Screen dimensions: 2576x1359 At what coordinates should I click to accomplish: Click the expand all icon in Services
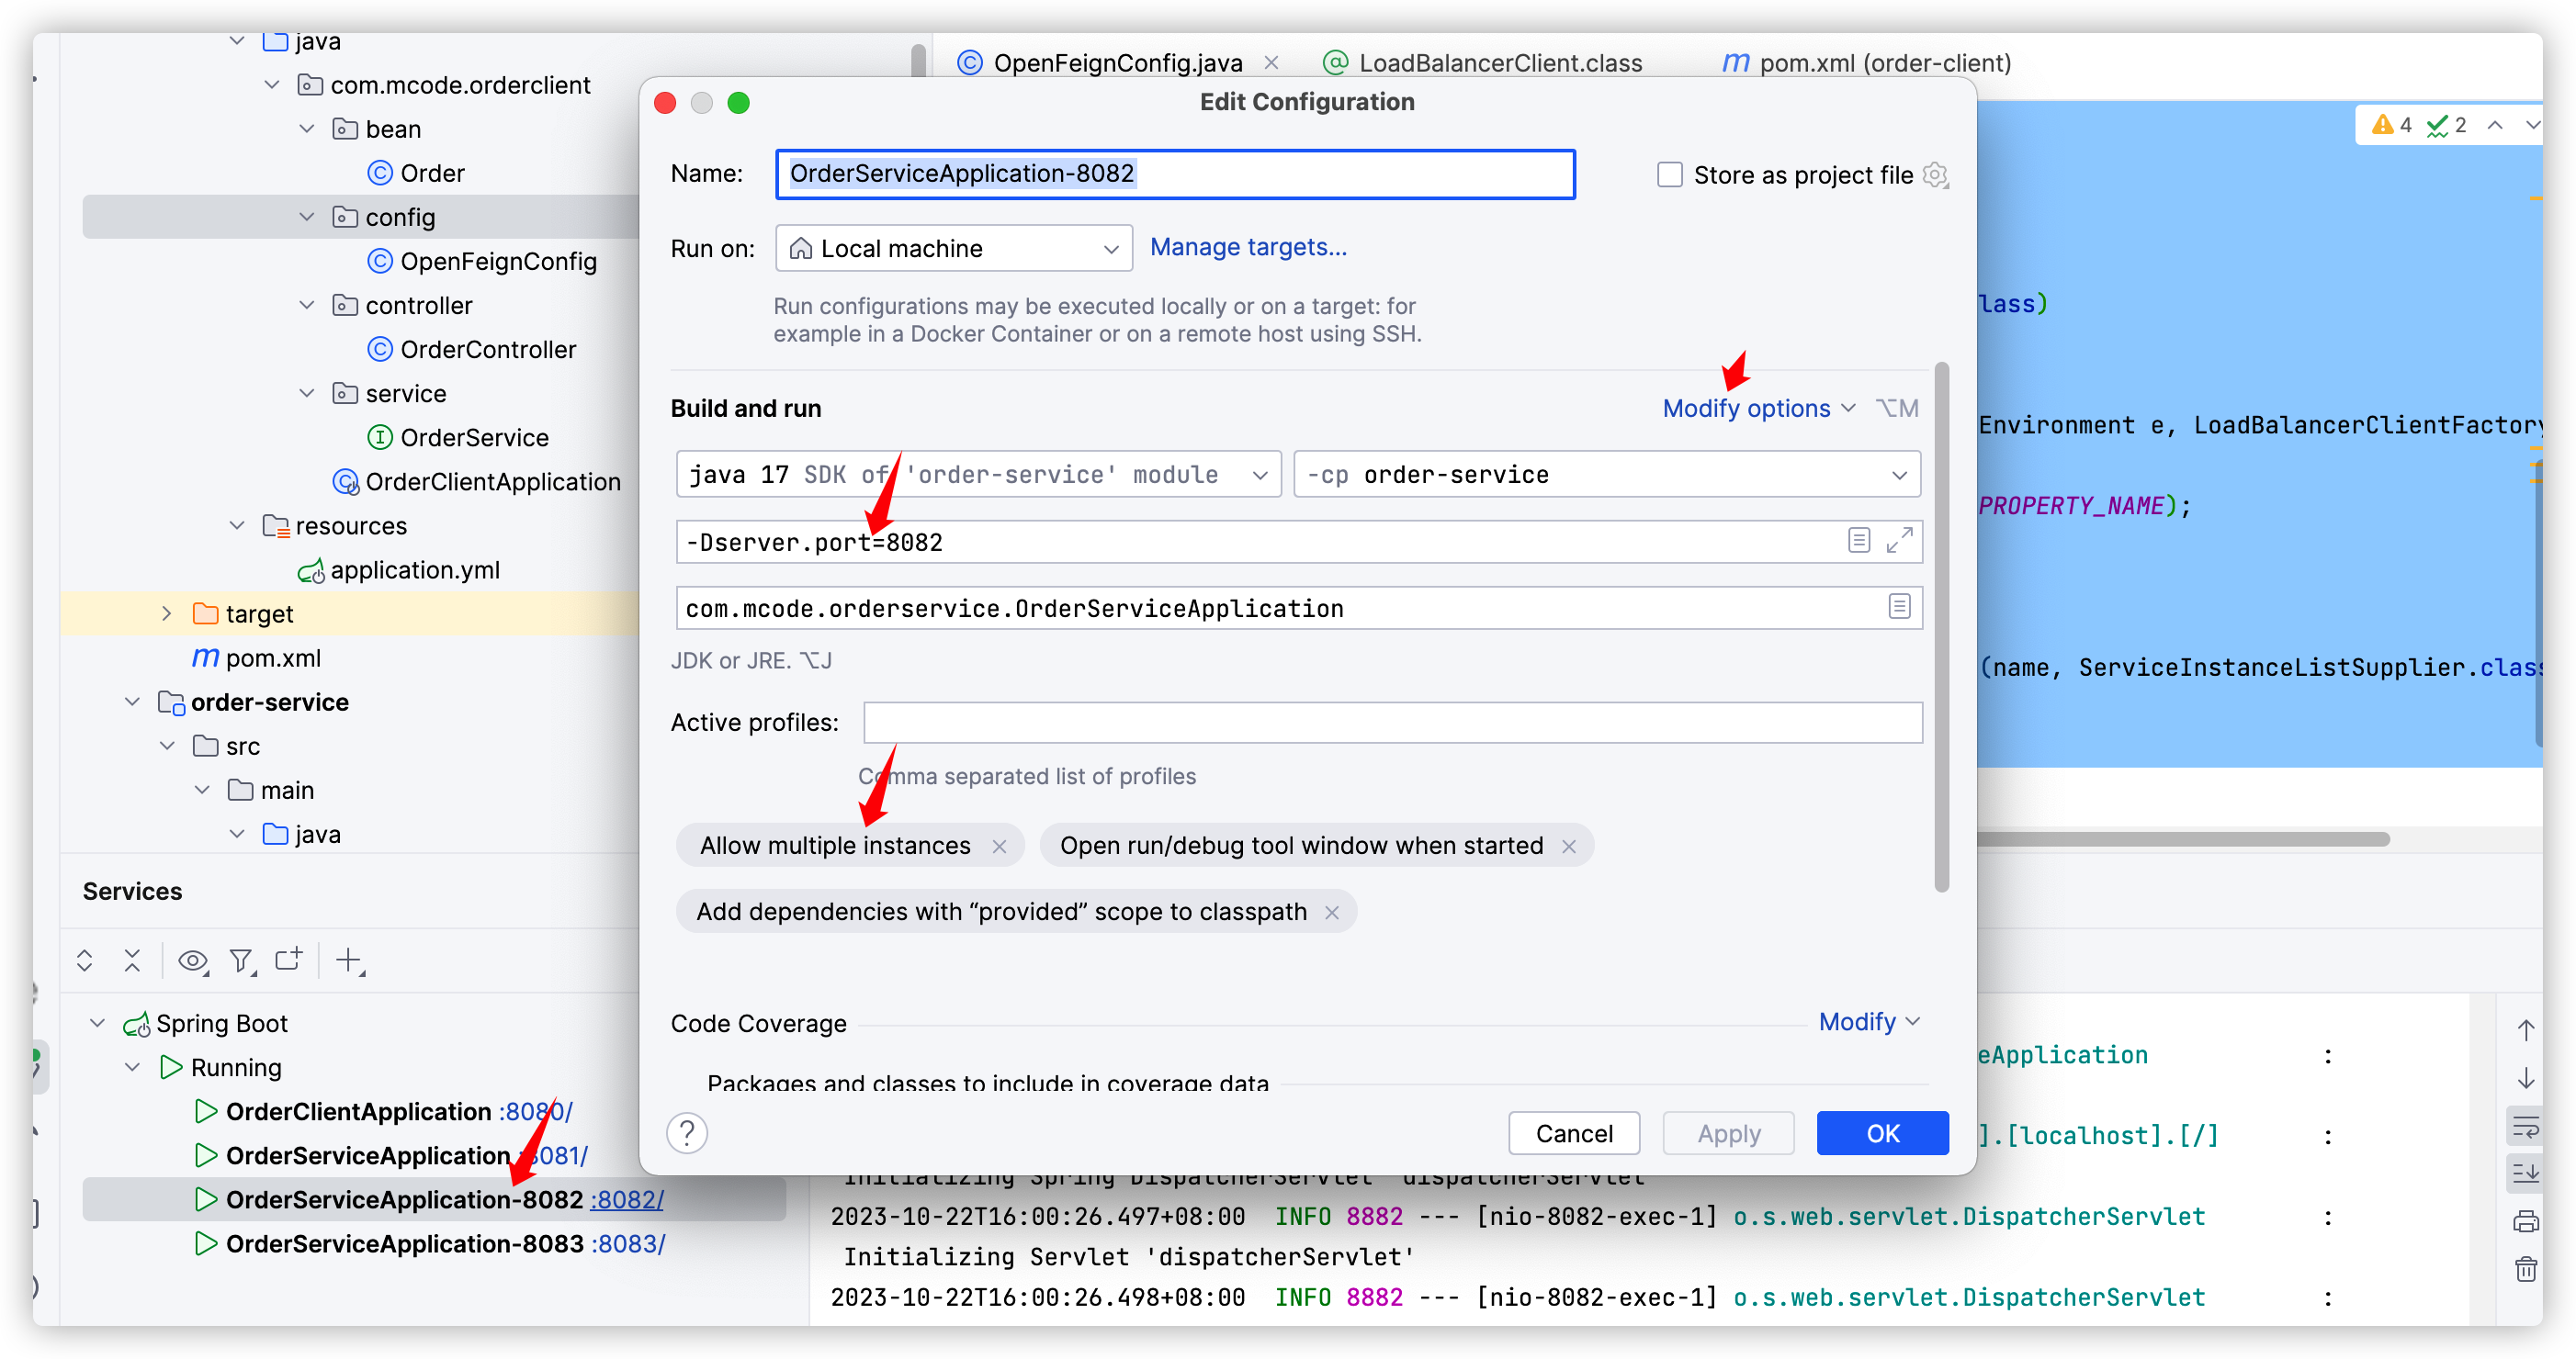[85, 960]
